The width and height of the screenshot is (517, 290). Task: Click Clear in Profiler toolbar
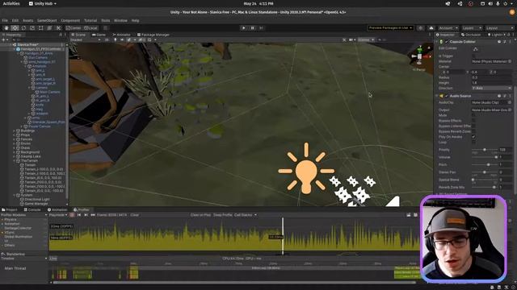click(x=135, y=215)
